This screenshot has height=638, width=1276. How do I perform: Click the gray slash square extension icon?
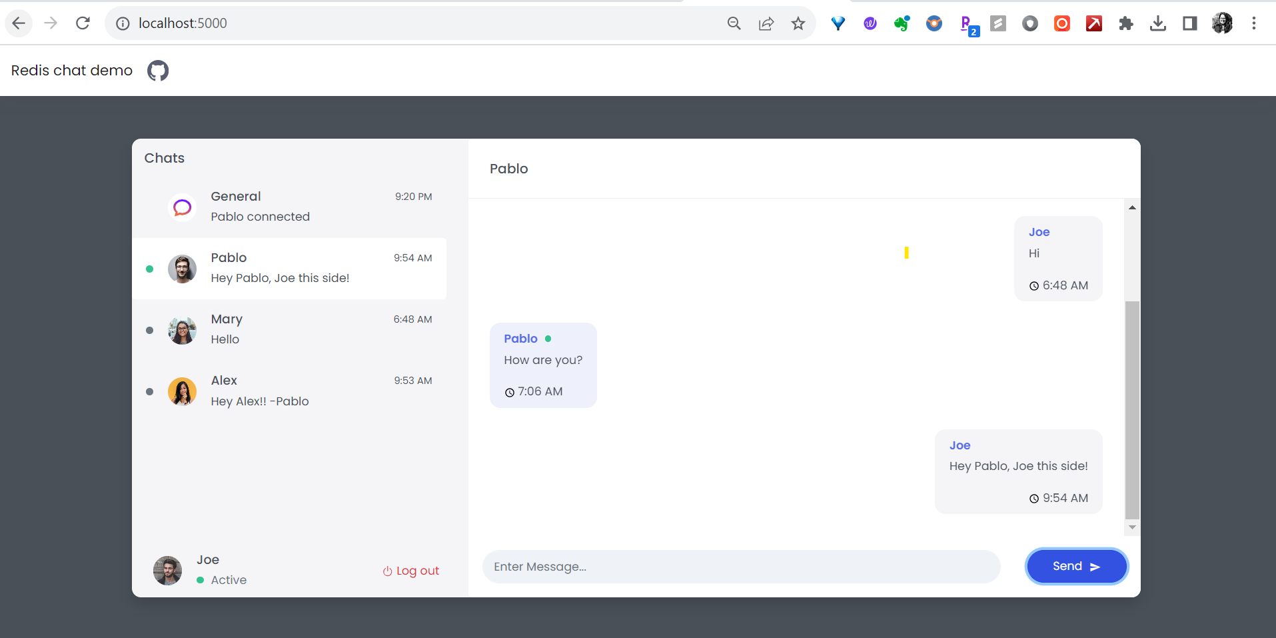click(x=998, y=23)
